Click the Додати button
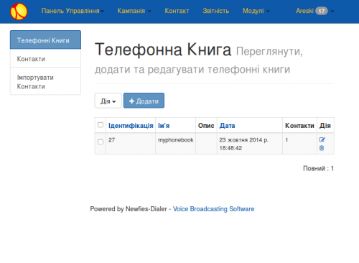 coord(144,101)
